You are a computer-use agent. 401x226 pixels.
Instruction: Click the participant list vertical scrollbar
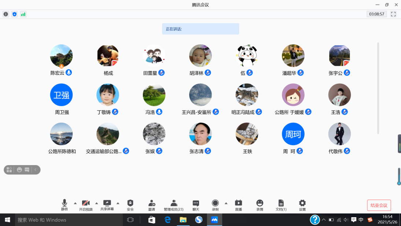click(378, 88)
